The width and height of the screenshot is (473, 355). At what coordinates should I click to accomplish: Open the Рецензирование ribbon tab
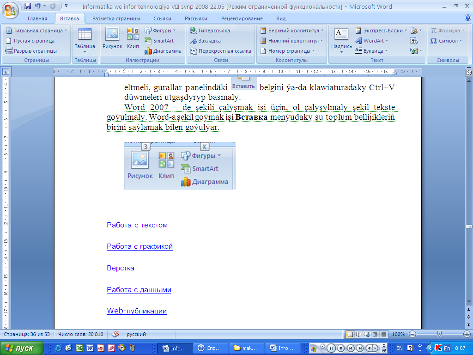coord(242,18)
